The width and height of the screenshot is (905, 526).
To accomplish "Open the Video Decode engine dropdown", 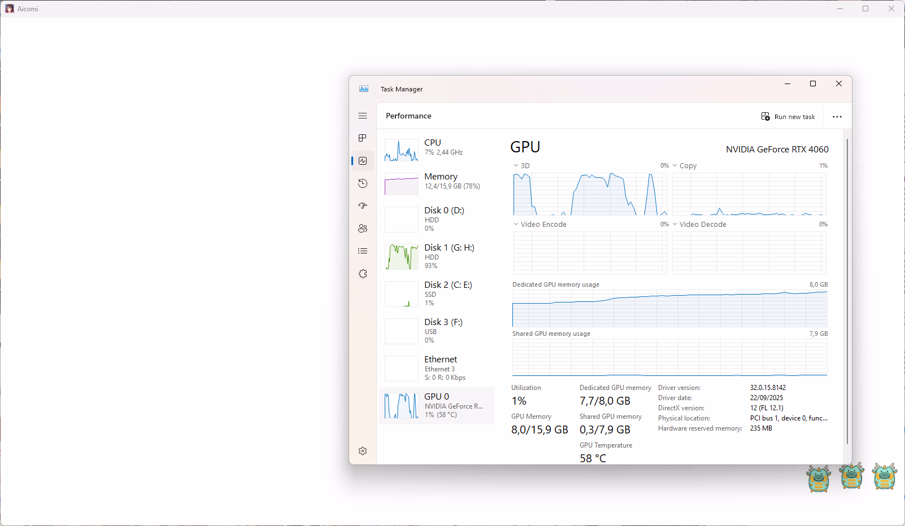I will [675, 225].
